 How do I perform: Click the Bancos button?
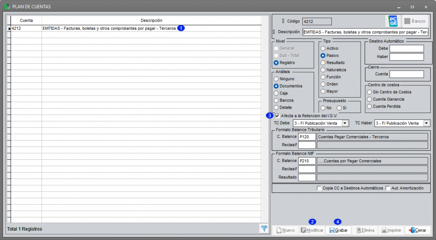point(415,21)
